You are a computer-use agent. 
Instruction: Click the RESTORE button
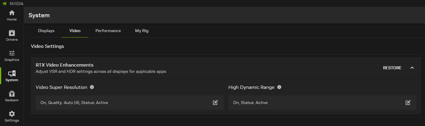click(392, 68)
